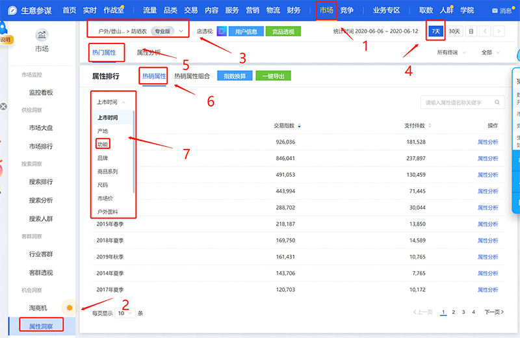Screen dimensions: 520x338
Task: Select the 30天 time range
Action: (x=454, y=31)
